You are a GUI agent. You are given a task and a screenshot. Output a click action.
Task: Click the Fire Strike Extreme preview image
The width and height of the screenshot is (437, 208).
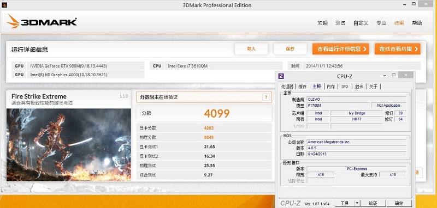coord(69,145)
